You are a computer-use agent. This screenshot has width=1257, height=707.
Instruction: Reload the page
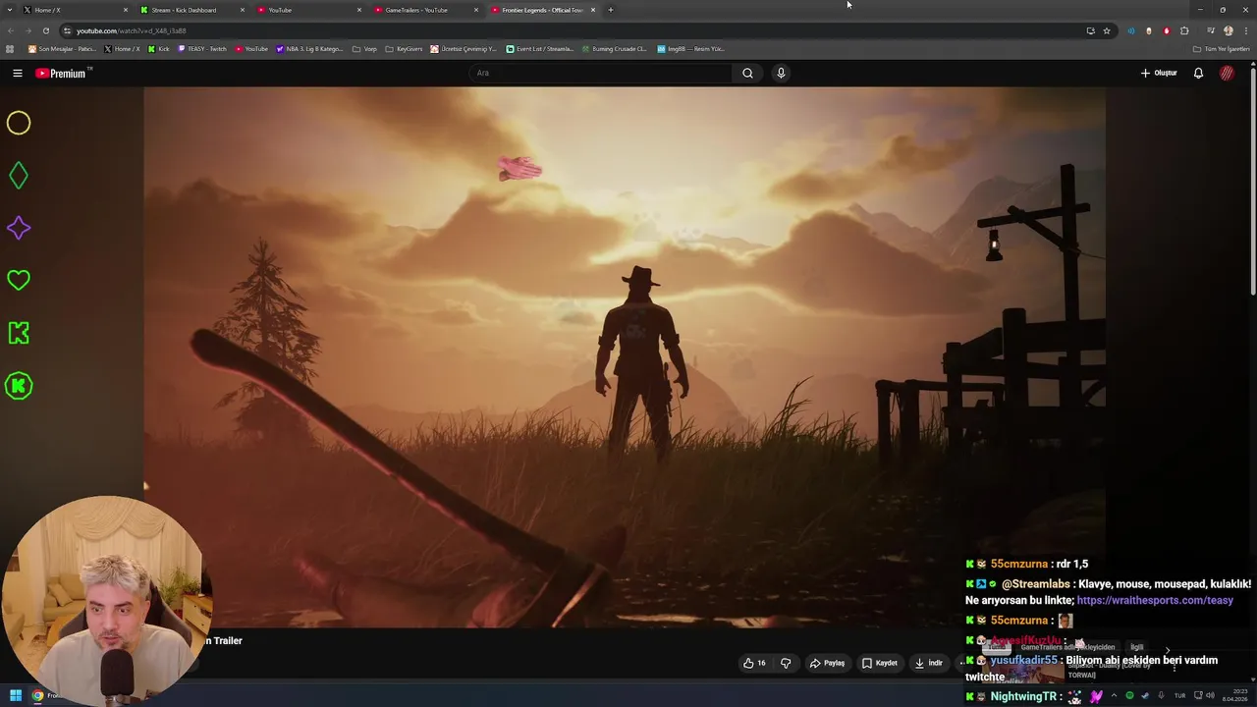45,30
